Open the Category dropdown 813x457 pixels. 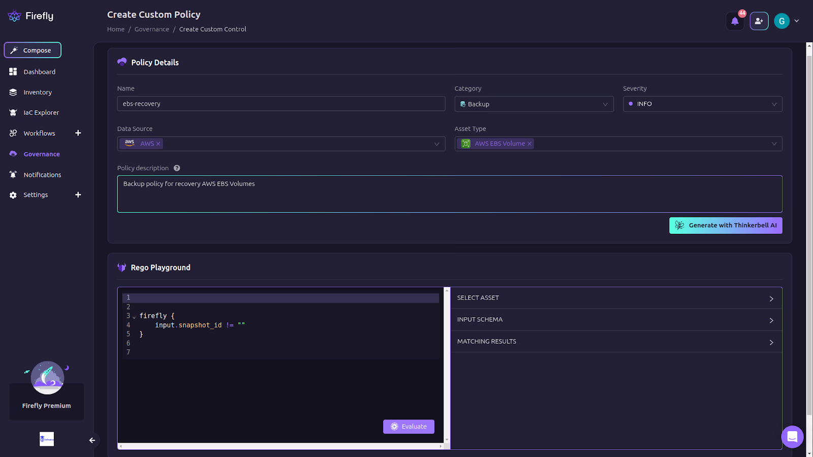tap(534, 104)
